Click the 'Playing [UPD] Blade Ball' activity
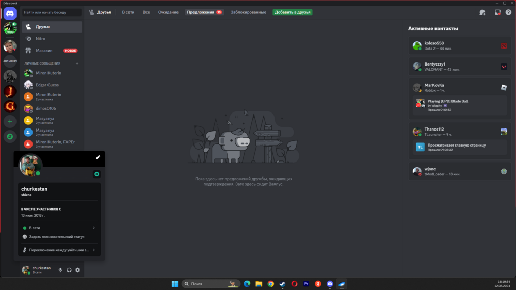 point(460,105)
